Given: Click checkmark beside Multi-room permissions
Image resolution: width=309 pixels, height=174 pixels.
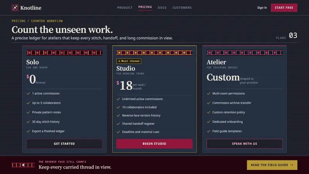Looking at the screenshot, I should point(209,94).
